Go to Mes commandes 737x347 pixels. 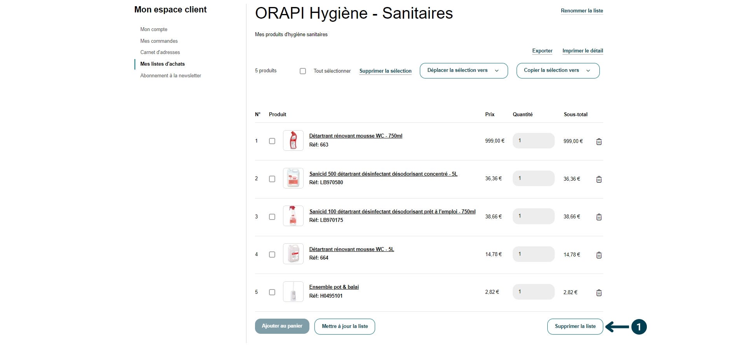tap(159, 41)
